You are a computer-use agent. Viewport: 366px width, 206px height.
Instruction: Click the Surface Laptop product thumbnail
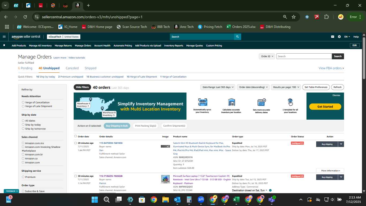[165, 179]
